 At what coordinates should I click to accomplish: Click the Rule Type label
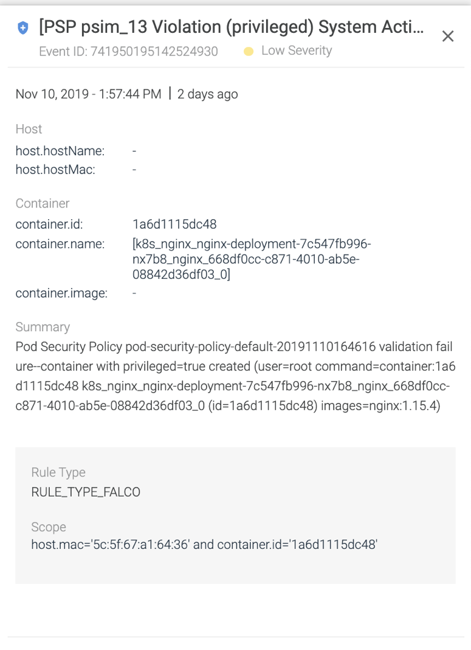pyautogui.click(x=58, y=472)
